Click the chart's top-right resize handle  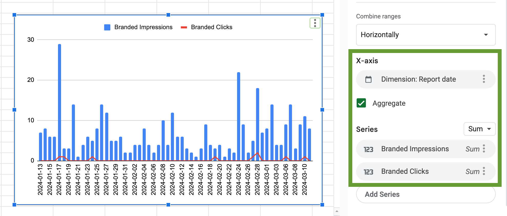pyautogui.click(x=322, y=15)
